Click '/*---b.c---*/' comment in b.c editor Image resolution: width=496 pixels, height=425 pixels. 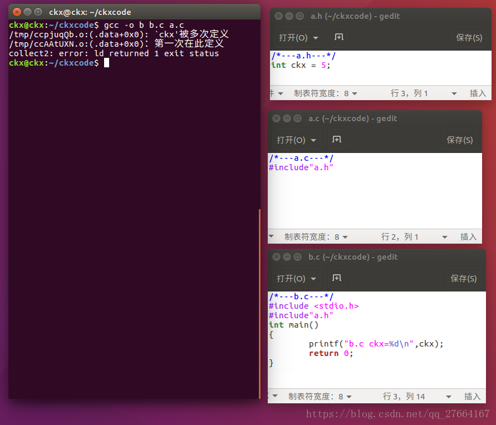[301, 296]
